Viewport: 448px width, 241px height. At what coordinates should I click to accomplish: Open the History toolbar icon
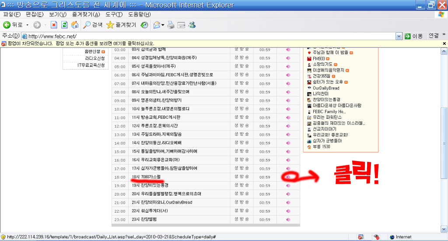[x=144, y=25]
